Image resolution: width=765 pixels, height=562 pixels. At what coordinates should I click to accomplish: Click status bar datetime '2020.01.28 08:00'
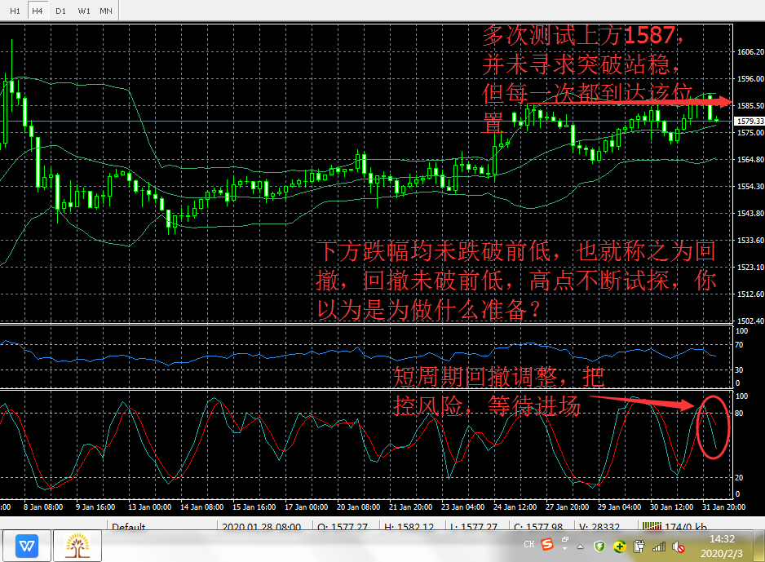tap(262, 526)
